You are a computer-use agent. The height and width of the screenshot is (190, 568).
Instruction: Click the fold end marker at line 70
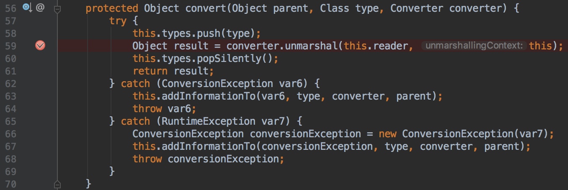(x=57, y=184)
